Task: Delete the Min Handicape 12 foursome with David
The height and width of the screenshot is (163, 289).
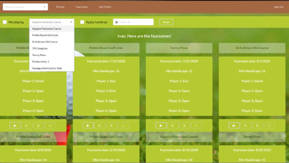Action: 38,126
